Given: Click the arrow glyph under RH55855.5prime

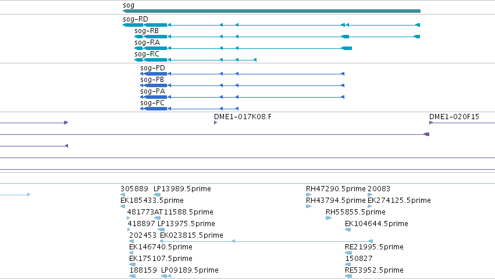Looking at the screenshot, I should pyautogui.click(x=329, y=218).
